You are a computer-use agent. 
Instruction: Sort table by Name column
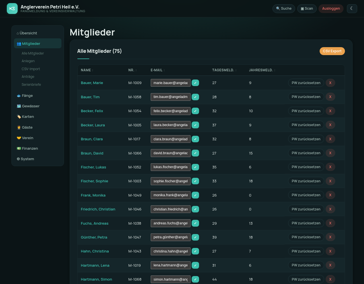[87, 70]
